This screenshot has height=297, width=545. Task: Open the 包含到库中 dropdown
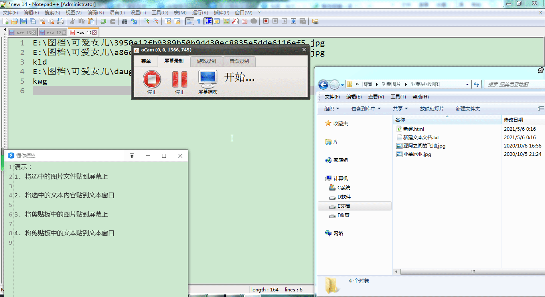coord(366,108)
